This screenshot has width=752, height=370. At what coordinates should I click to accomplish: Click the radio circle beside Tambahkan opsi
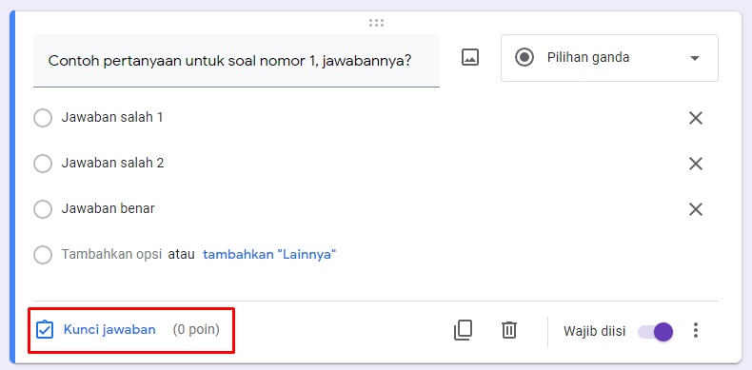[x=43, y=255]
